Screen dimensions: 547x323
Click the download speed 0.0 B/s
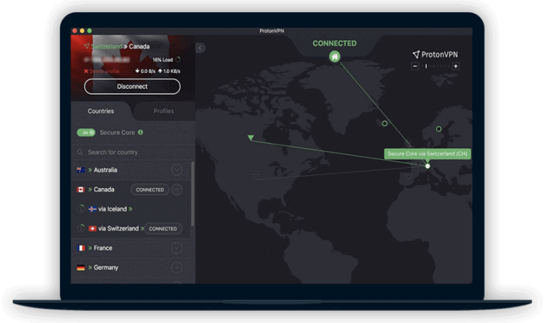145,71
